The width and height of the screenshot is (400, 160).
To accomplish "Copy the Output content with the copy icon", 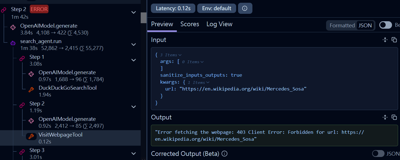I will click(394, 117).
